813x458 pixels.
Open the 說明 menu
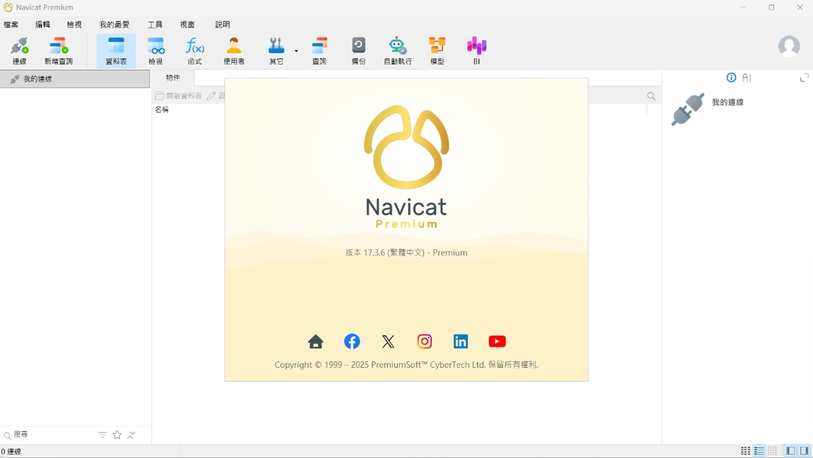pos(223,24)
